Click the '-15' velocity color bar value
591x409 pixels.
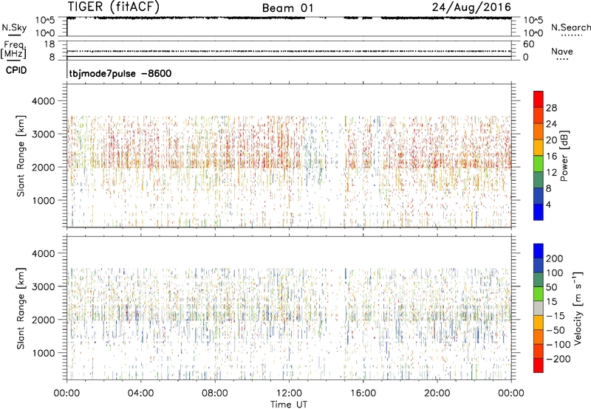pos(556,315)
